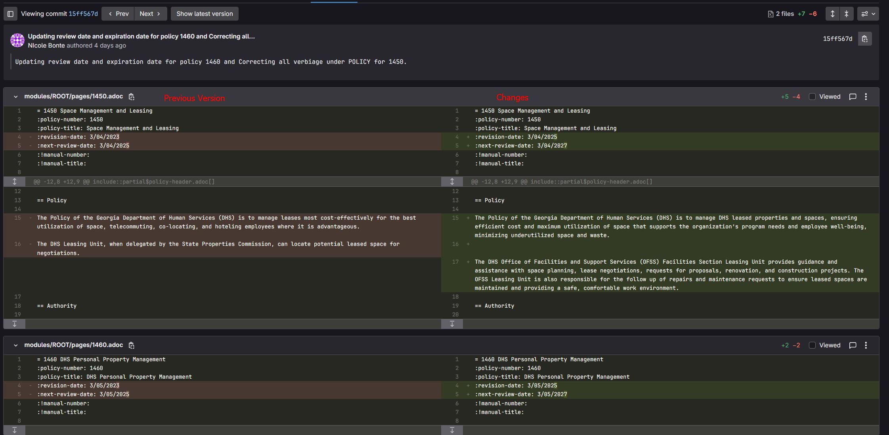Collapse all files icon in top toolbar
889x435 pixels.
tap(846, 14)
